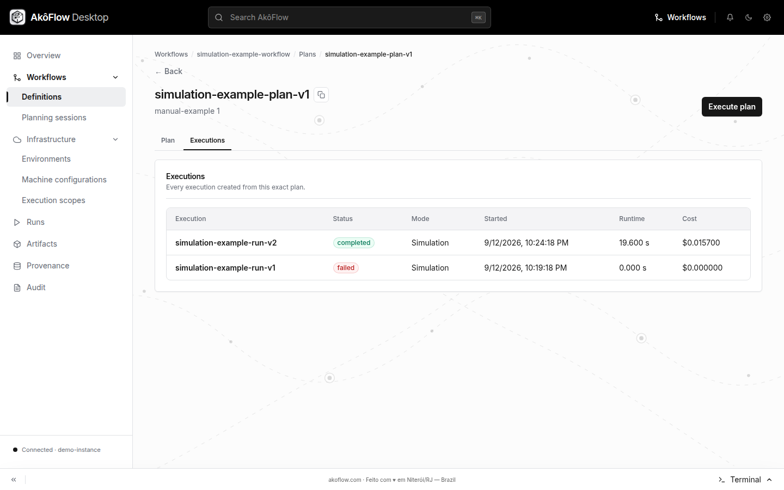Open the Plans breadcrumb link

point(308,54)
